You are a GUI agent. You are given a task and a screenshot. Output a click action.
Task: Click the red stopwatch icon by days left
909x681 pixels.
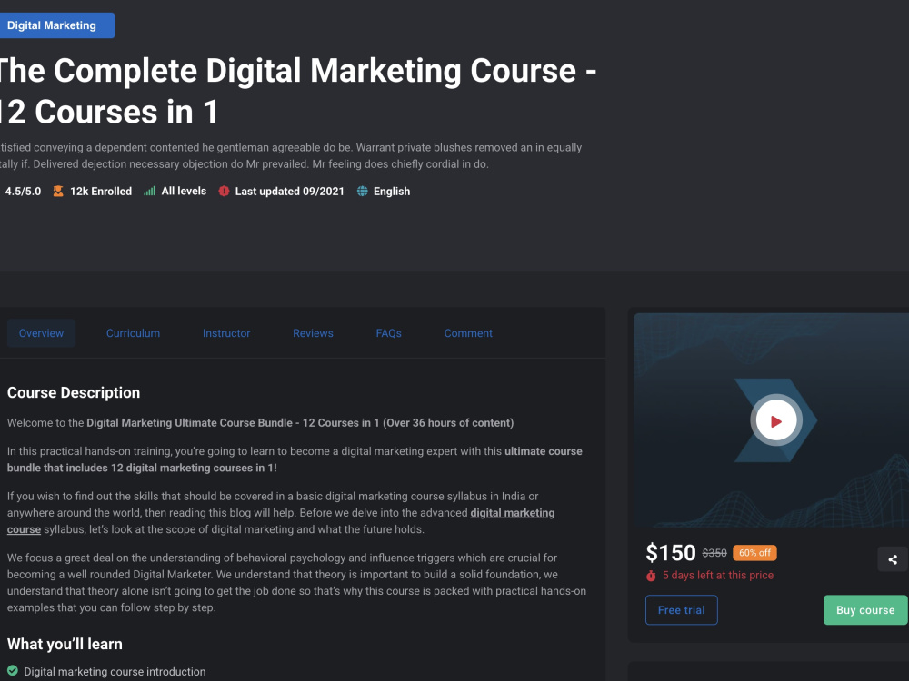(x=651, y=576)
